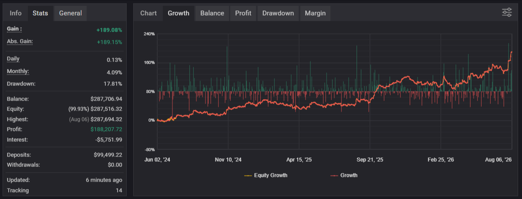Show the Profit chart tab
522x199 pixels.
(x=243, y=13)
